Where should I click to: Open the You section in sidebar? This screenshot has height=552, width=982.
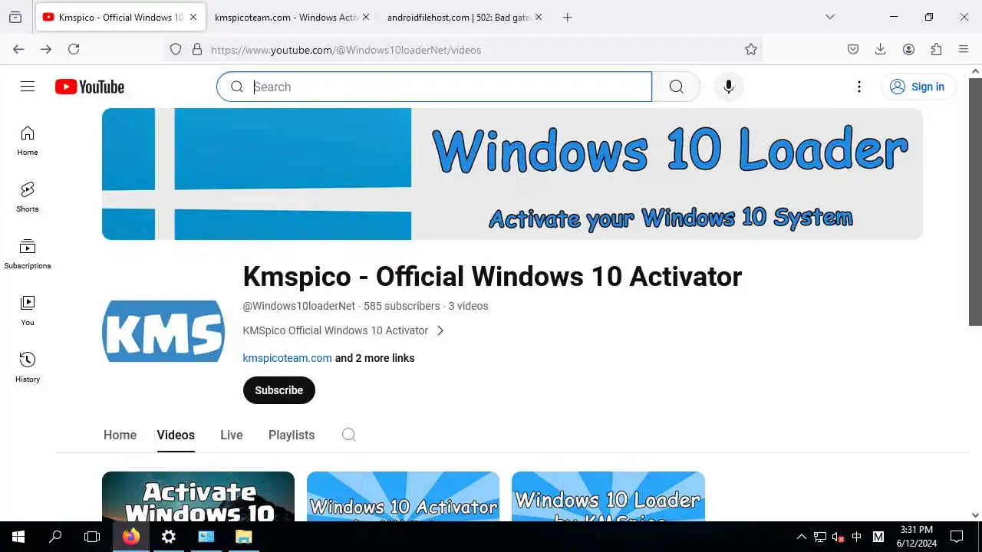coord(28,311)
